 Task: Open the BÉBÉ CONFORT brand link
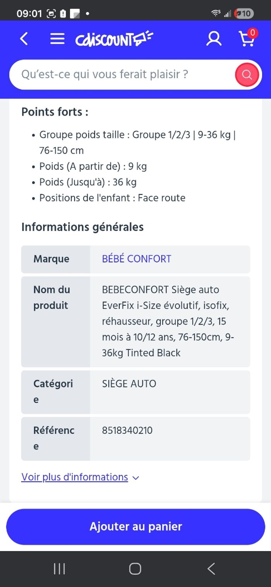(137, 259)
